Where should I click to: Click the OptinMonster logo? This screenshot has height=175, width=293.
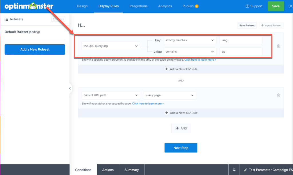click(29, 6)
